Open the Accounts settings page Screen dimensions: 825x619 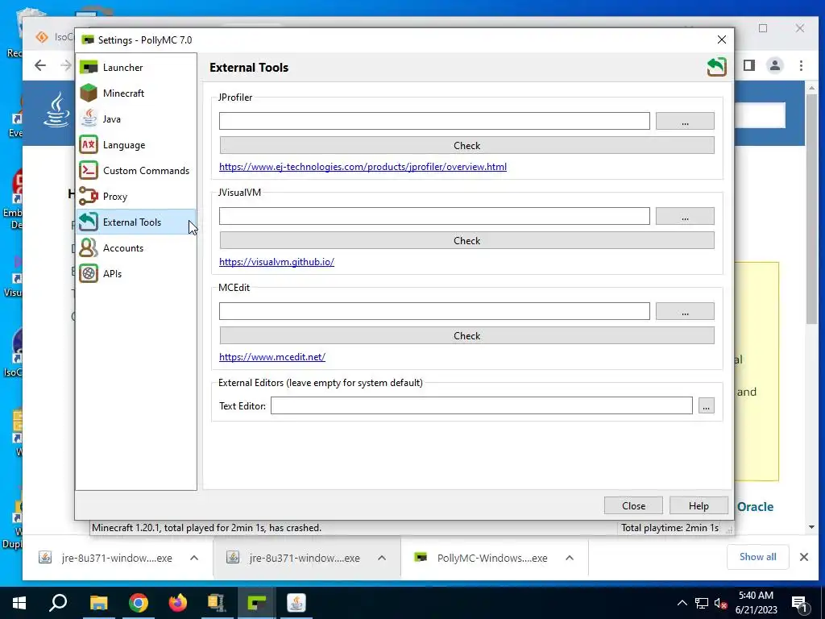pyautogui.click(x=135, y=248)
